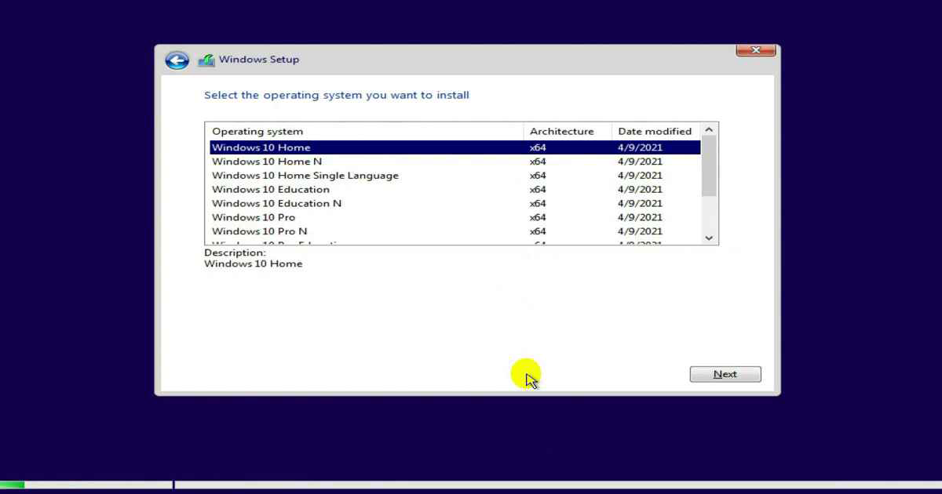Click the Architecture column header
The width and height of the screenshot is (942, 494).
click(568, 131)
